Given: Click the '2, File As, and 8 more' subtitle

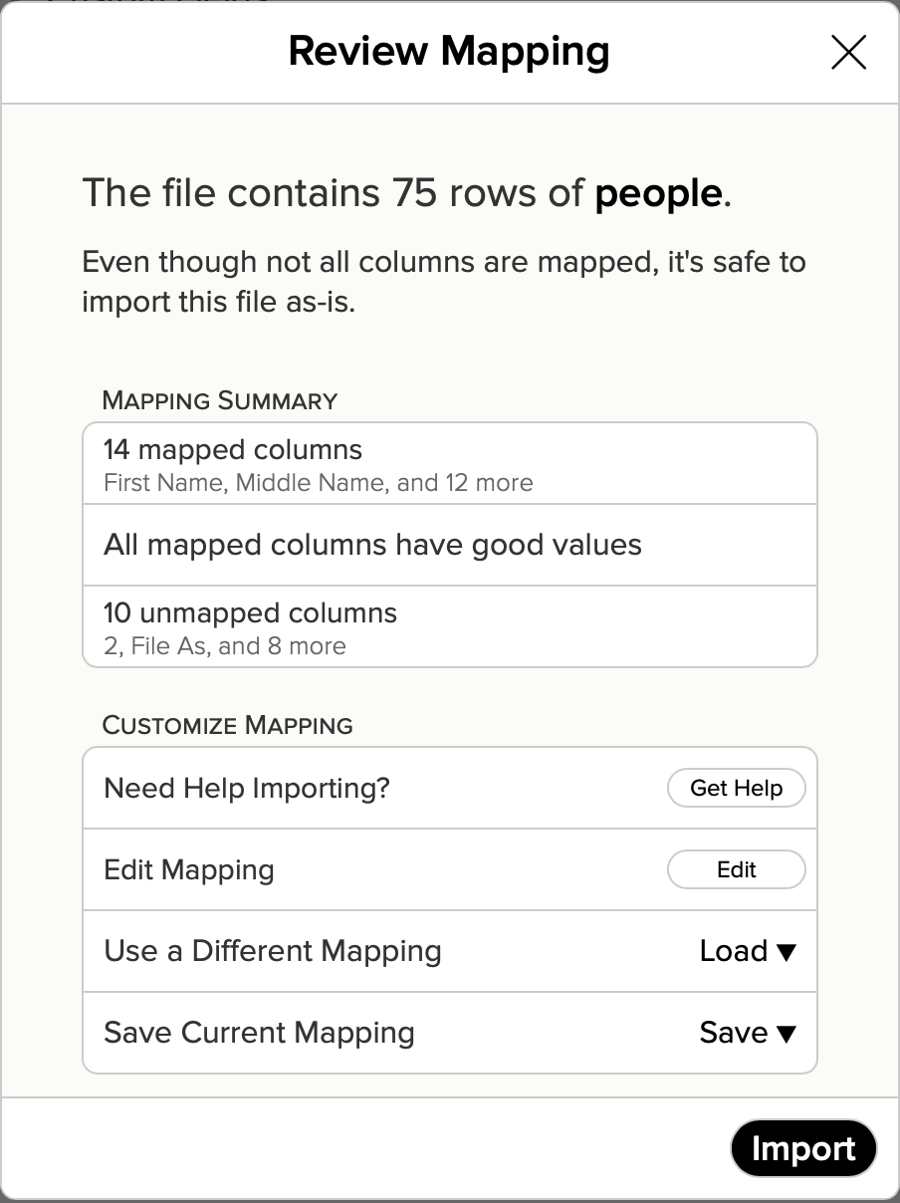Looking at the screenshot, I should coord(224,646).
